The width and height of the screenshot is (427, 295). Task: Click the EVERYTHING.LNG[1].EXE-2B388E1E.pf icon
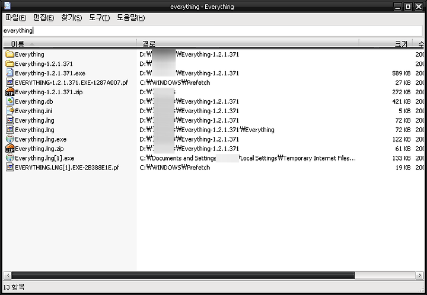click(x=10, y=168)
